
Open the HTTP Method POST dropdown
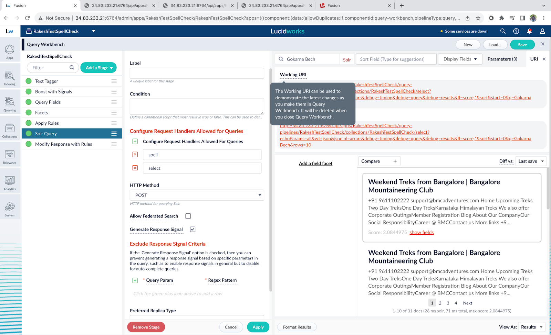click(197, 195)
